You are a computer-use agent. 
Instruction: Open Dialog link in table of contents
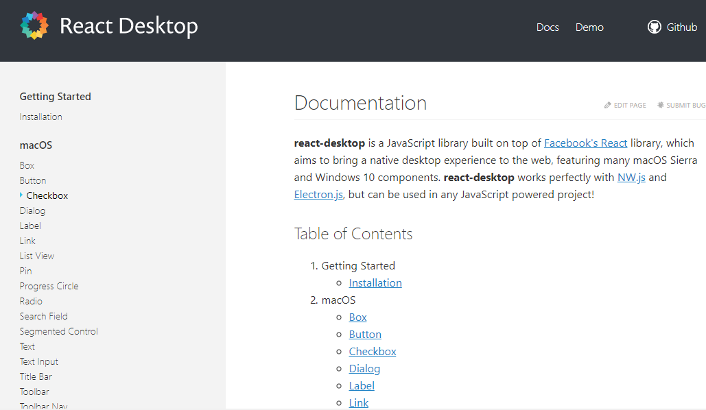pos(364,369)
